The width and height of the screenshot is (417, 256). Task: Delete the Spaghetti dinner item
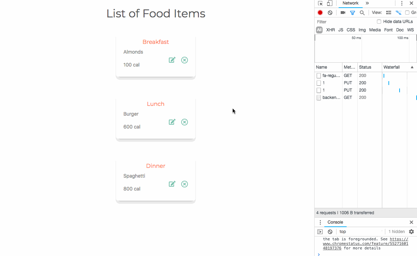point(184,184)
